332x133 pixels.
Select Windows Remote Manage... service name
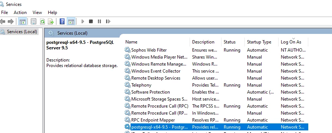coord(159,64)
